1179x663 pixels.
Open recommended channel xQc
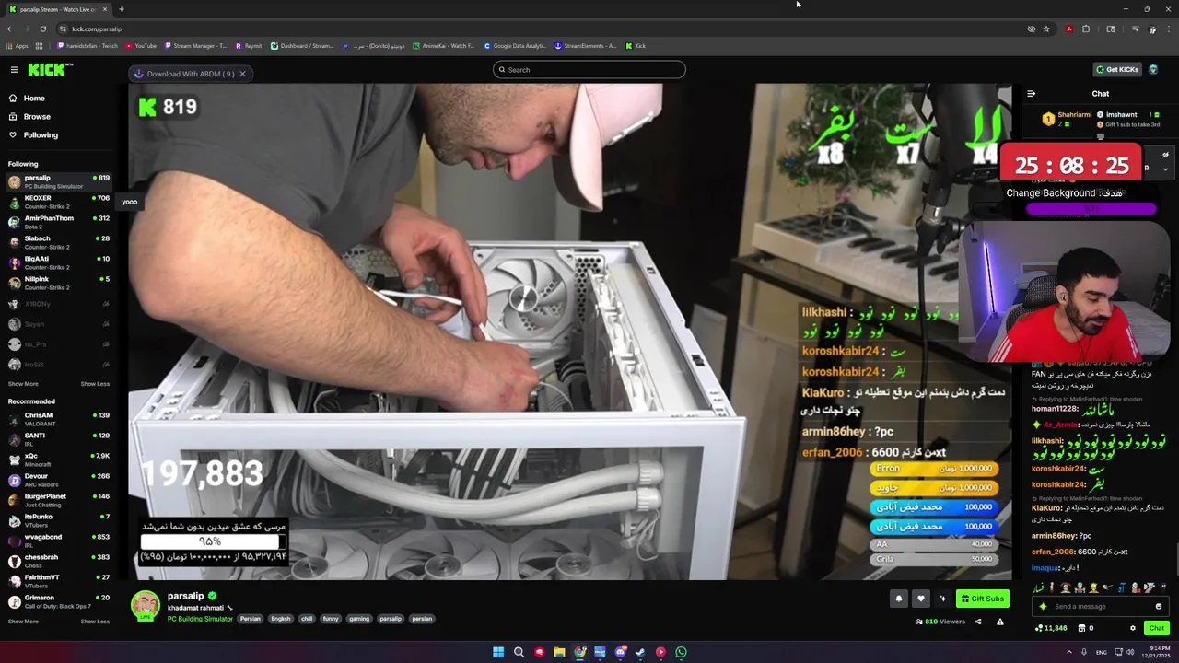(x=57, y=459)
